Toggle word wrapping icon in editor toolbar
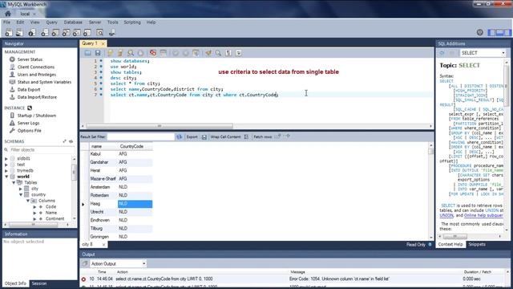Image resolution: width=513 pixels, height=289 pixels. pyautogui.click(x=239, y=53)
